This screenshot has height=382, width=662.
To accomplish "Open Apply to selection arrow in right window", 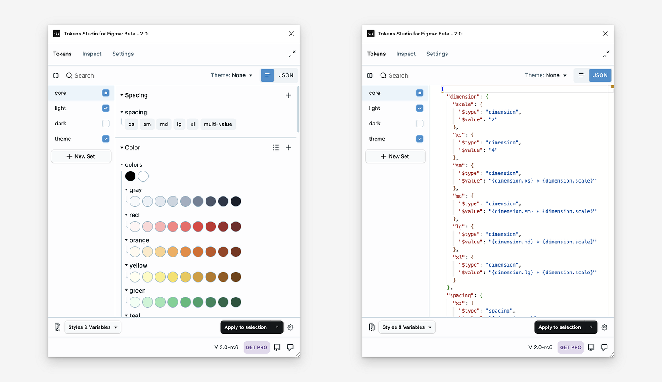I will [591, 327].
